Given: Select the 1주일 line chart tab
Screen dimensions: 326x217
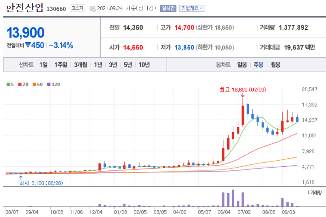Looking at the screenshot, I should (x=61, y=65).
